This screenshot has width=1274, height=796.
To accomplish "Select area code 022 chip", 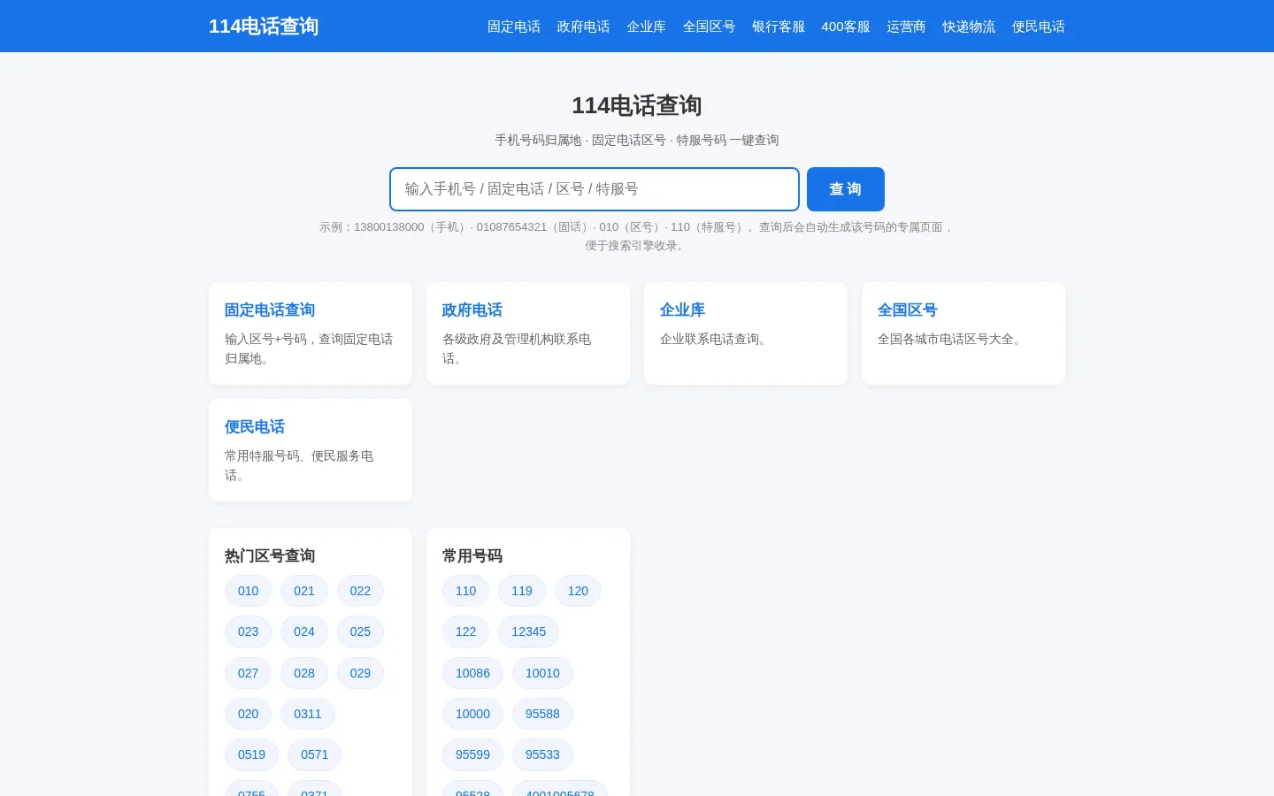I will click(360, 591).
